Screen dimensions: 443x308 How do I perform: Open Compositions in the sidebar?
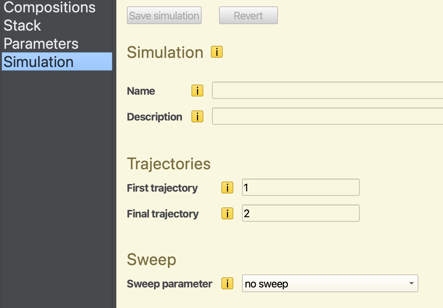point(49,7)
